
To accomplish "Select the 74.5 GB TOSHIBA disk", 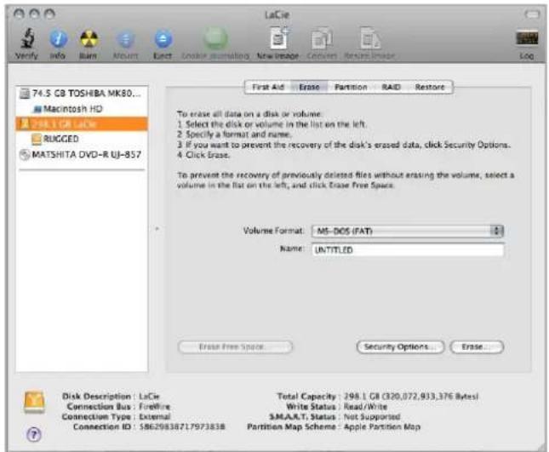I will coord(82,94).
